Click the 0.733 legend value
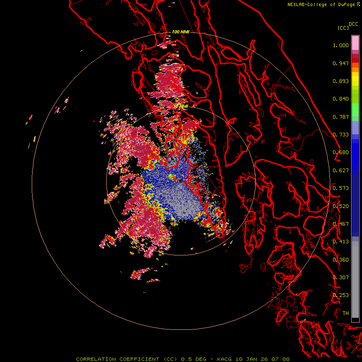 click(341, 135)
